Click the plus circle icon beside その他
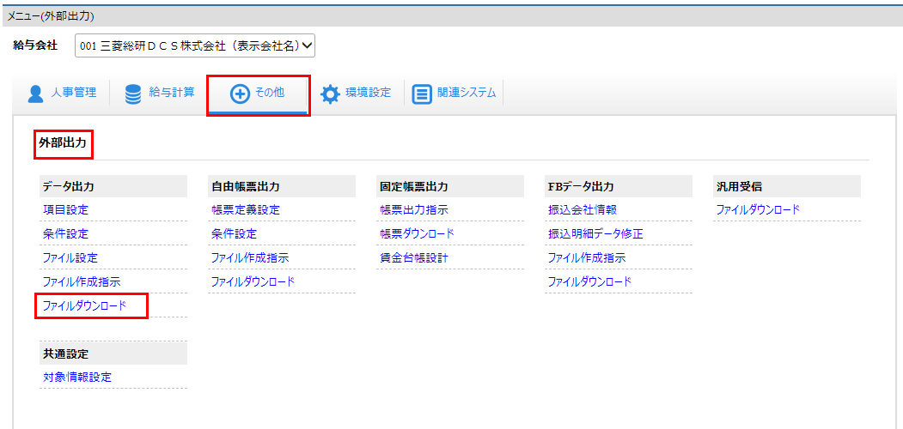Viewport: 903px width, 429px height. click(x=239, y=94)
